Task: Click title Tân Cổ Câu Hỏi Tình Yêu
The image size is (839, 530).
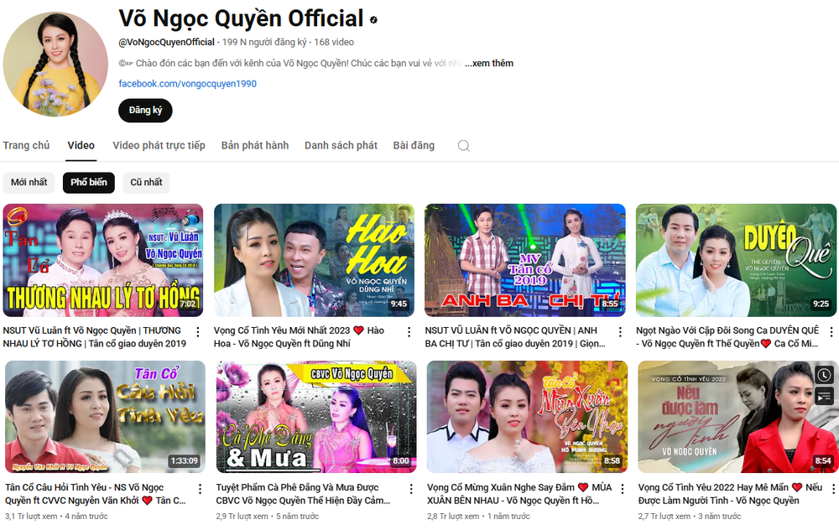Action: [x=96, y=494]
